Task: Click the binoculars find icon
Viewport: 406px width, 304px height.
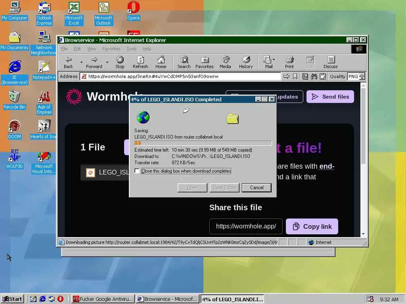Action: (314, 76)
